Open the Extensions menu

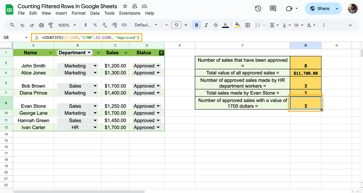[130, 13]
